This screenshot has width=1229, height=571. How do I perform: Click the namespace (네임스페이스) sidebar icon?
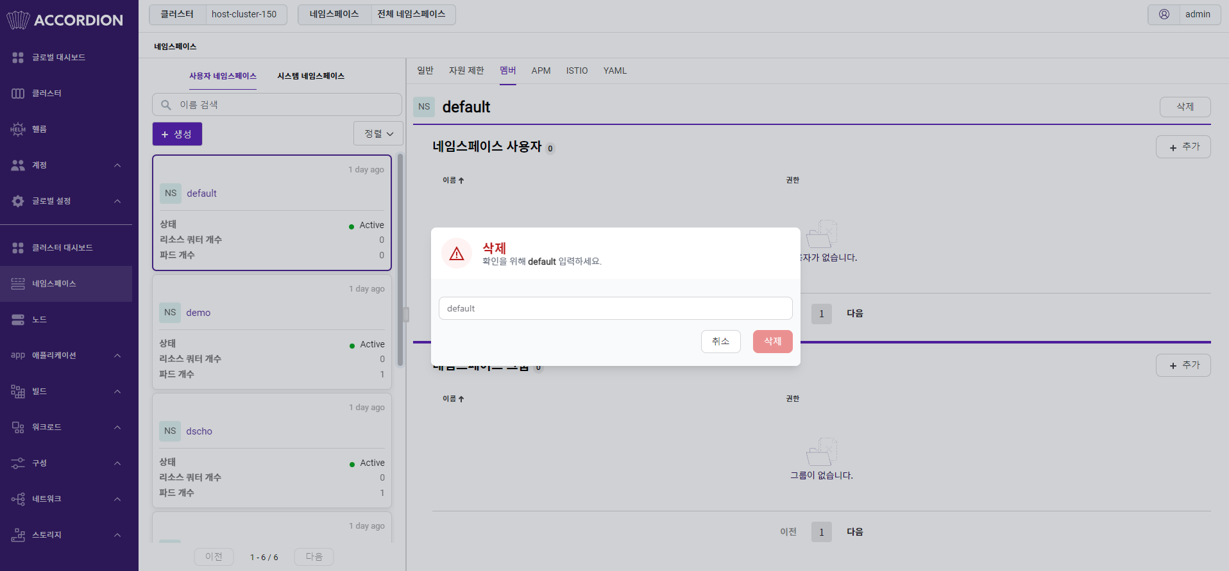(18, 284)
